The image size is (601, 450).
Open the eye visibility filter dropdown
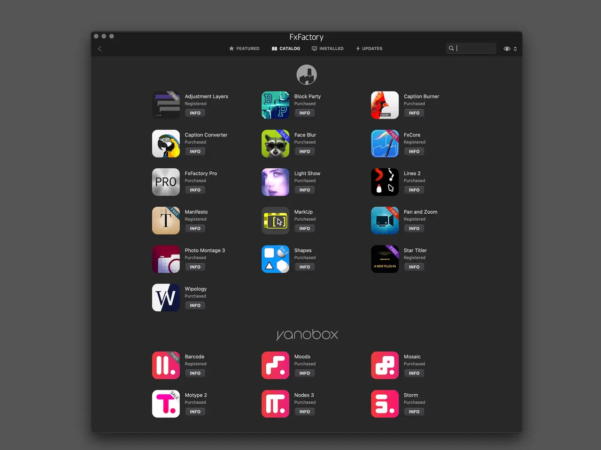pyautogui.click(x=510, y=49)
